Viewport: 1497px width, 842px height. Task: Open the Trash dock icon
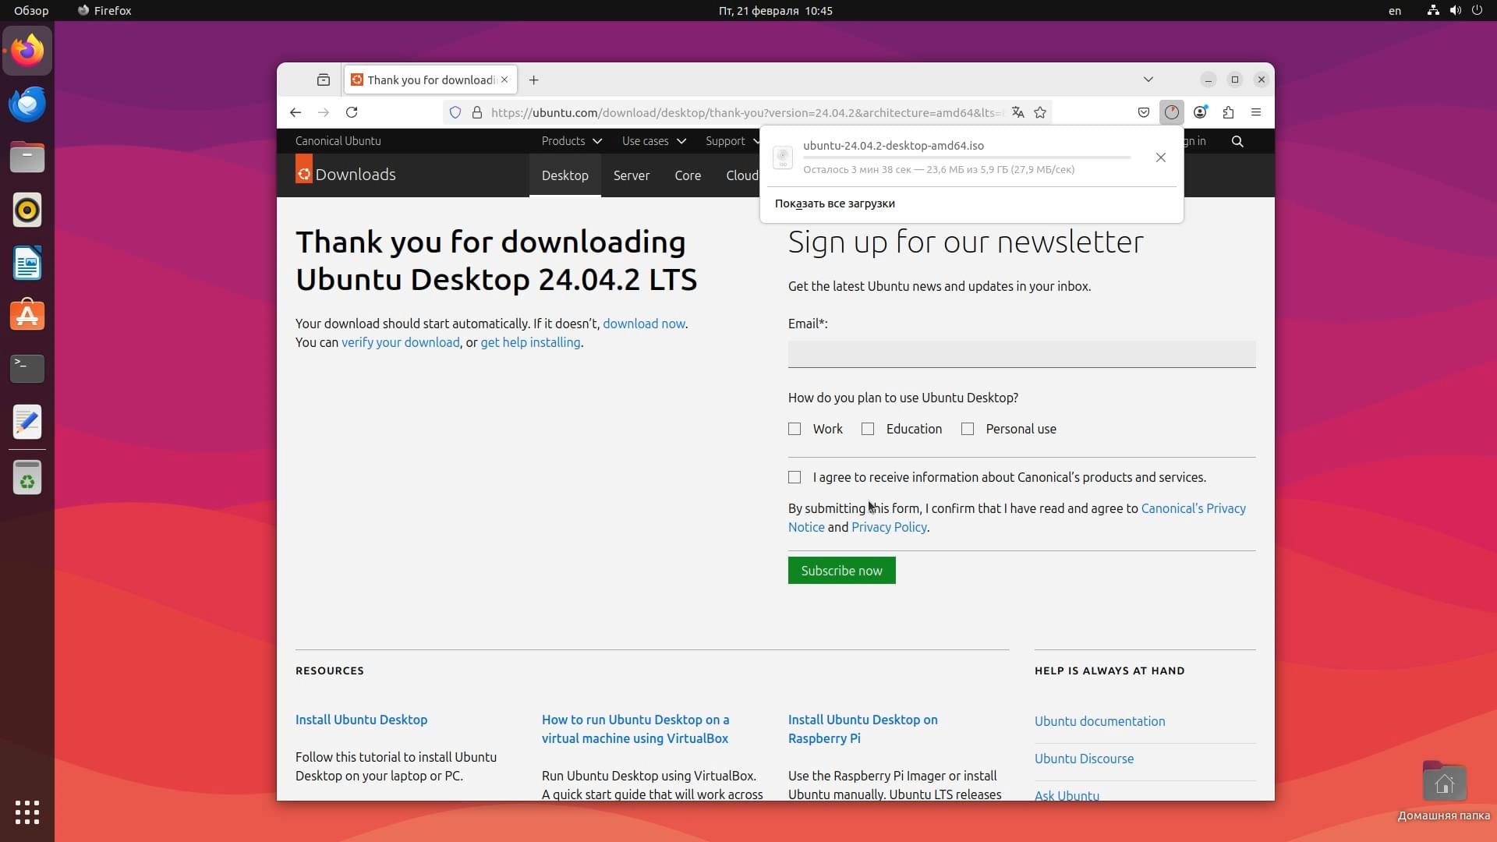tap(27, 477)
